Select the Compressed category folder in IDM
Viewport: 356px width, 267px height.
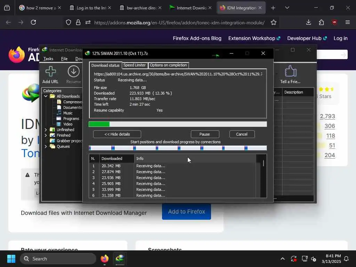coord(70,102)
